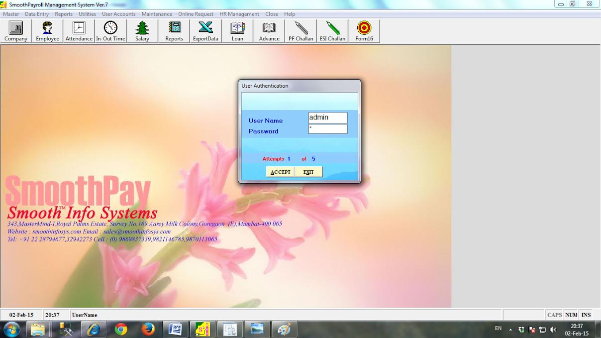
Task: Open the PF Challan pen icon
Action: [301, 31]
